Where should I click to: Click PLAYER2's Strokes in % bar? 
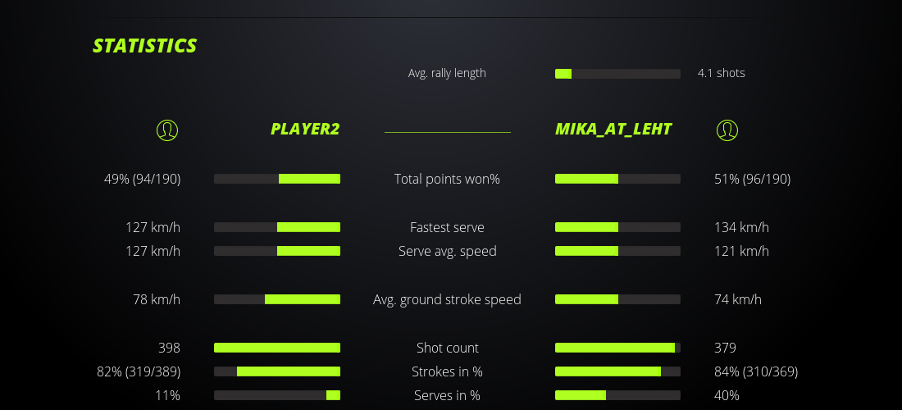277,371
